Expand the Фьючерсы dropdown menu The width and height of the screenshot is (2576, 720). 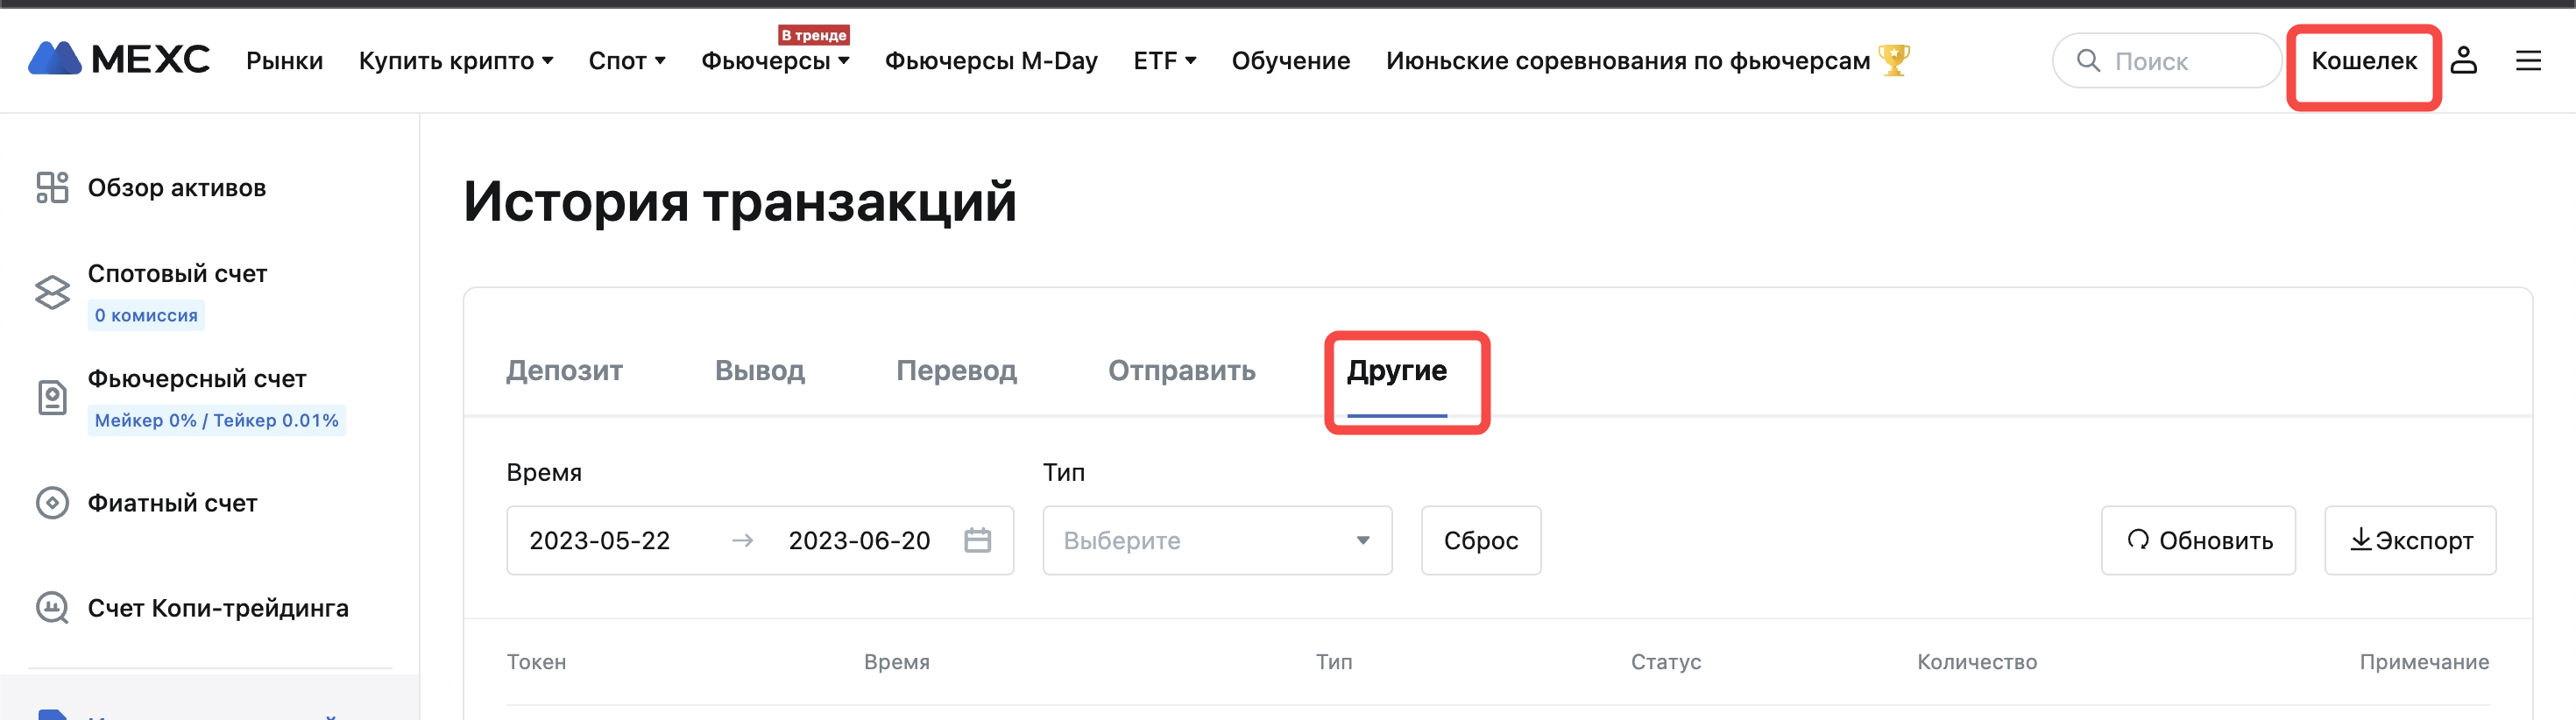775,61
